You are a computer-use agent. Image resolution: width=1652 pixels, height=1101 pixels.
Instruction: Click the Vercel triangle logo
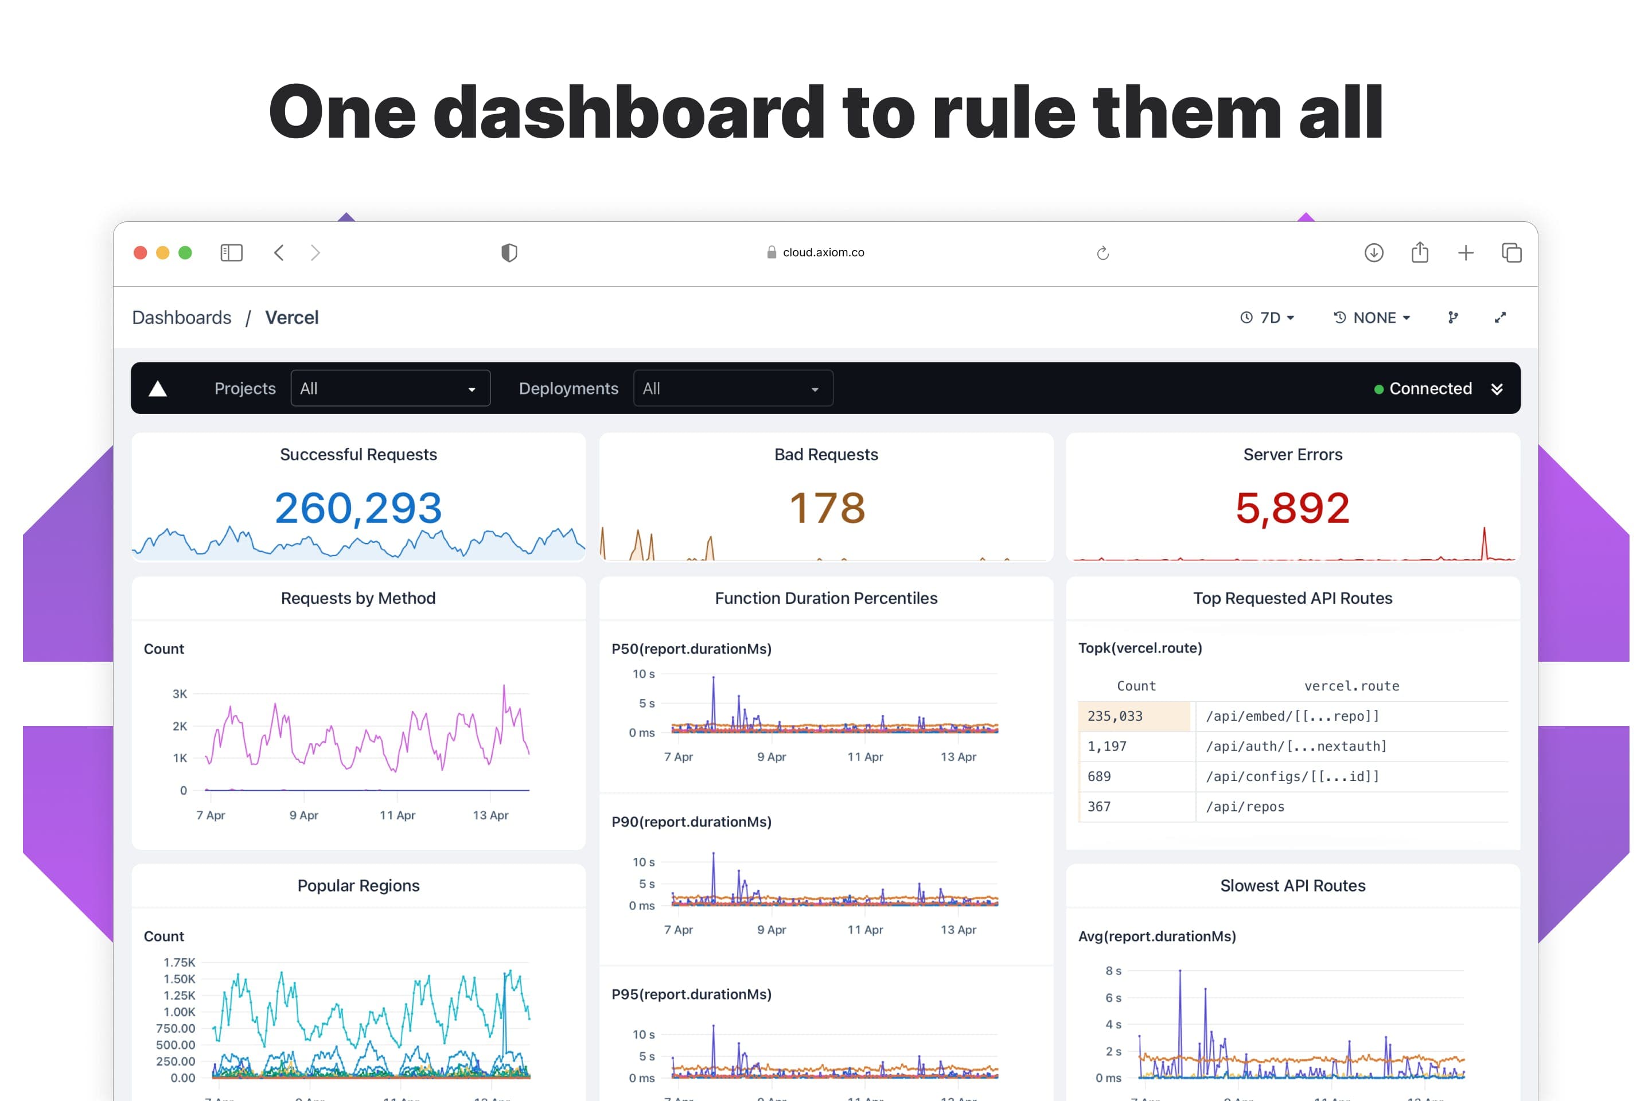pos(158,388)
